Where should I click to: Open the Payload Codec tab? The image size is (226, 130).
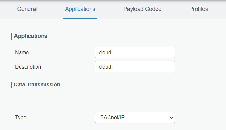point(142,9)
